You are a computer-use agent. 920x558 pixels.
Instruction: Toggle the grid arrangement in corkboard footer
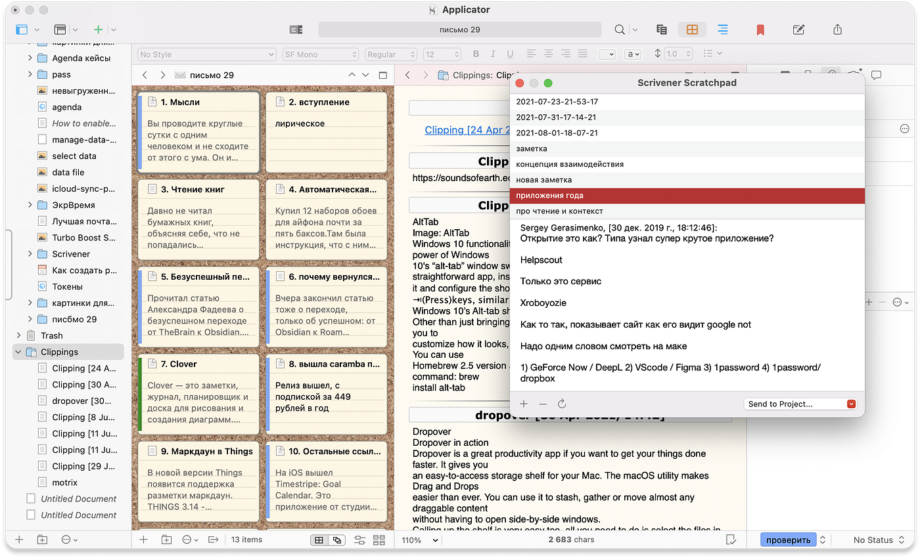(319, 540)
